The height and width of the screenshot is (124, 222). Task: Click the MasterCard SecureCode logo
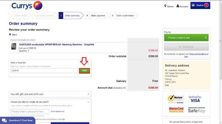point(176,110)
